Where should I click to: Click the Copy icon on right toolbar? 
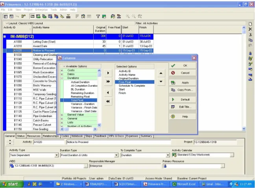[250, 40]
